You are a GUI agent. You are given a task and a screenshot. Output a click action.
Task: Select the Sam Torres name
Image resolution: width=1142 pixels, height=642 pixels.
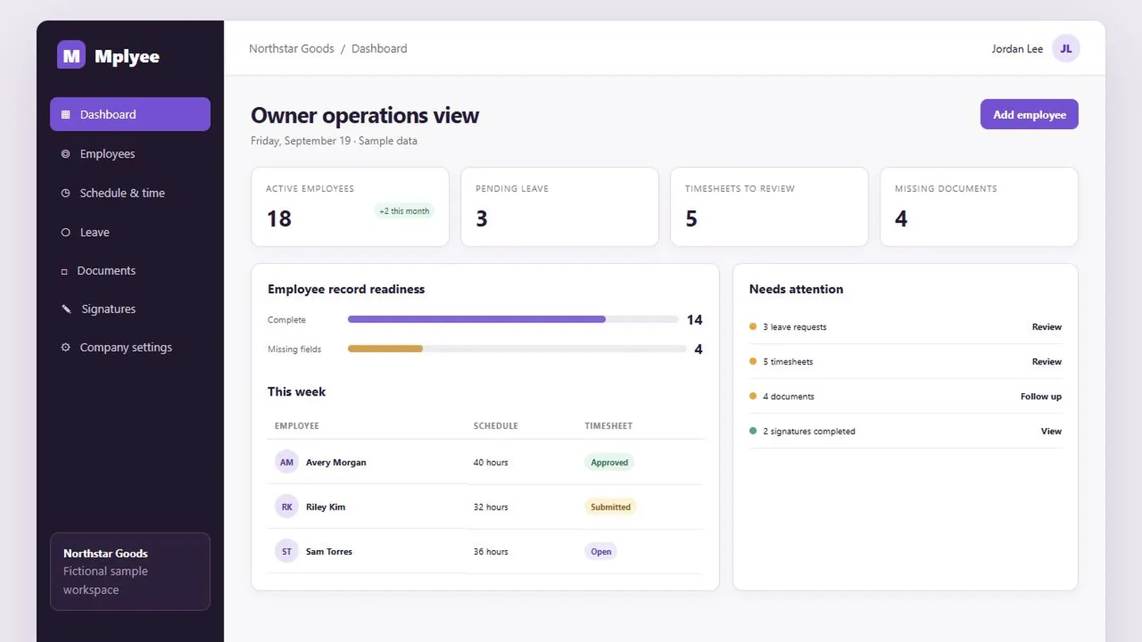pos(329,551)
